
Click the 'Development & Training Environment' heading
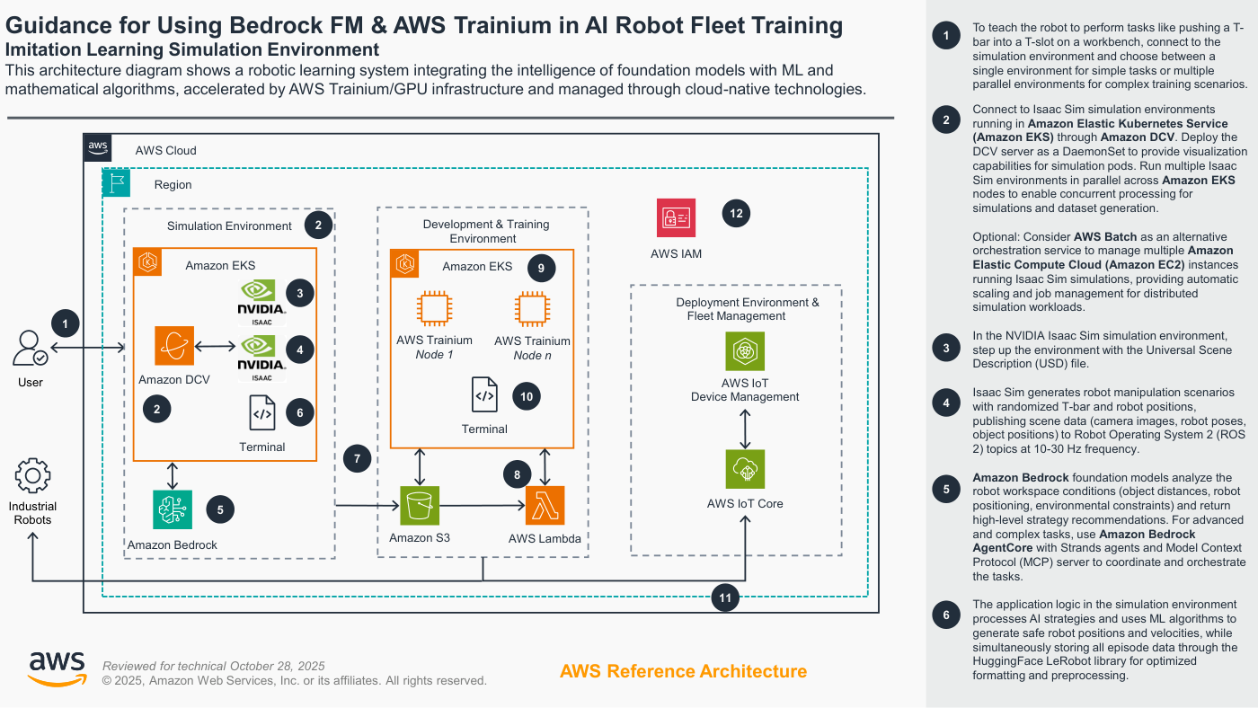[x=485, y=231]
